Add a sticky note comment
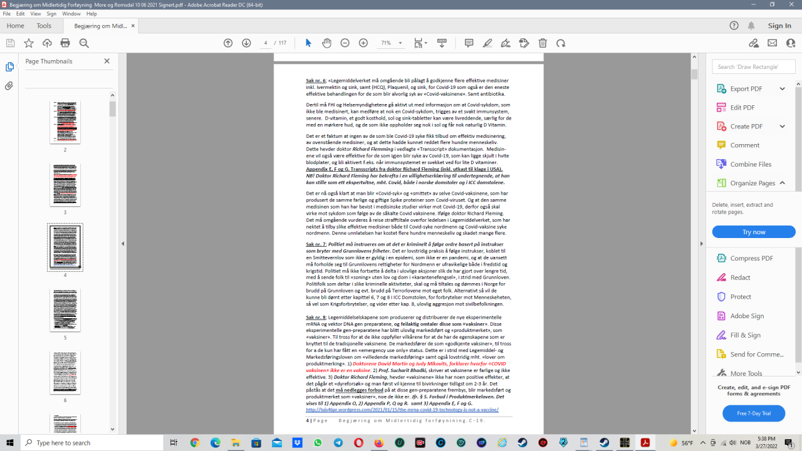Image resolution: width=802 pixels, height=451 pixels. coord(469,43)
